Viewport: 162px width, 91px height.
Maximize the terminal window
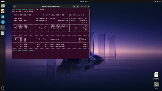pyautogui.click(x=85, y=6)
